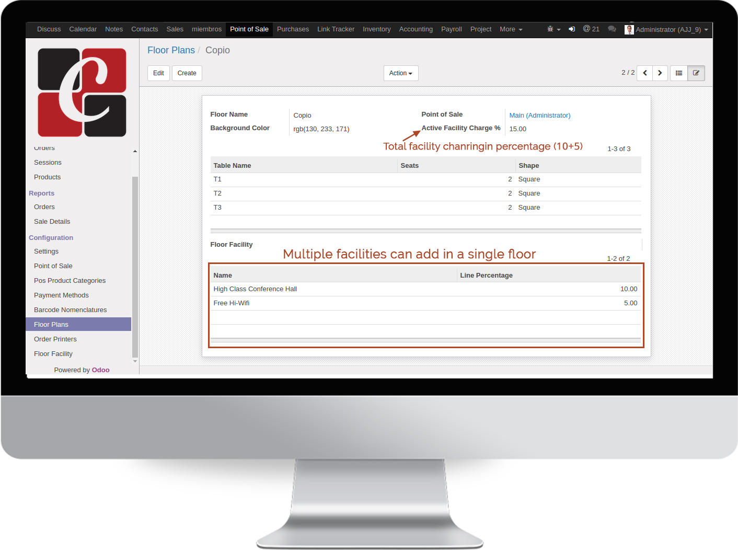Open Payment Methods in sidebar
Screen dimensions: 738x550
pos(61,295)
